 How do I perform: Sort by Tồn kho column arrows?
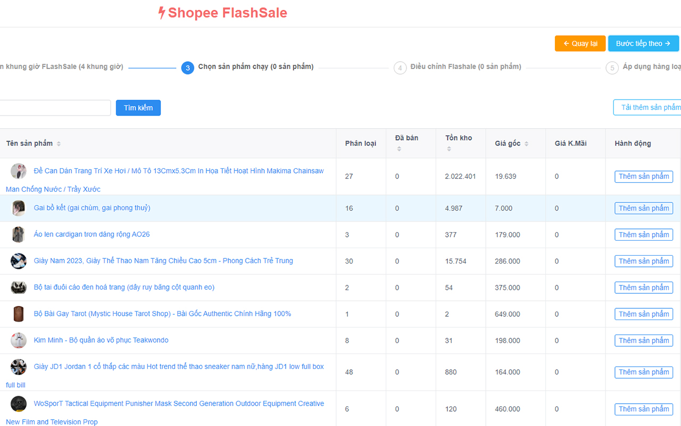(x=449, y=149)
